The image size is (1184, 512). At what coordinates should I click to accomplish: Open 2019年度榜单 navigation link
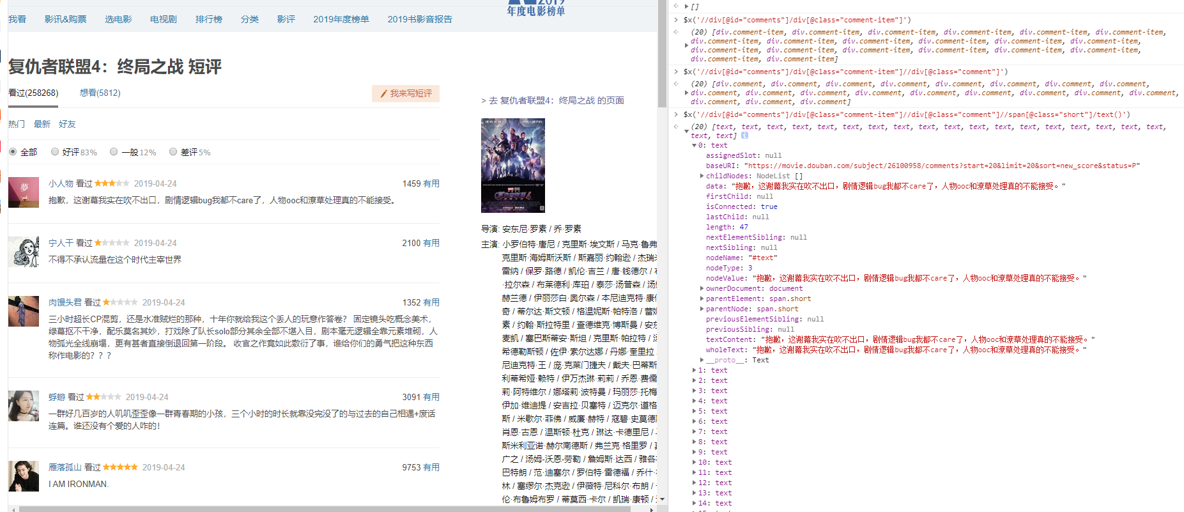point(341,19)
